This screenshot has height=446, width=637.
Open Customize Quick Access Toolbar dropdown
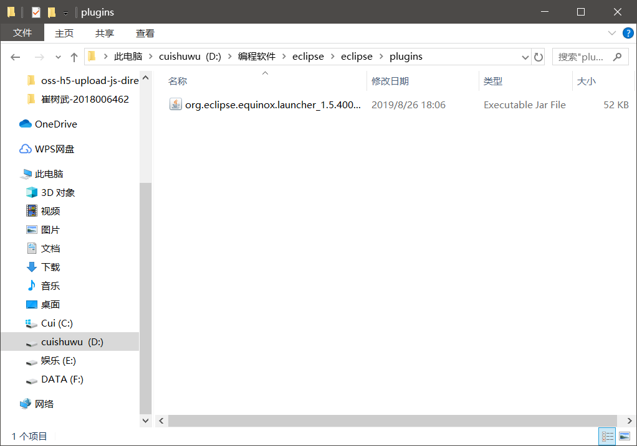click(66, 13)
